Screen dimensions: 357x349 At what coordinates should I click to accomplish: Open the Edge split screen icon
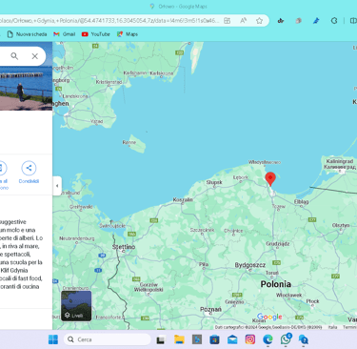(x=353, y=21)
